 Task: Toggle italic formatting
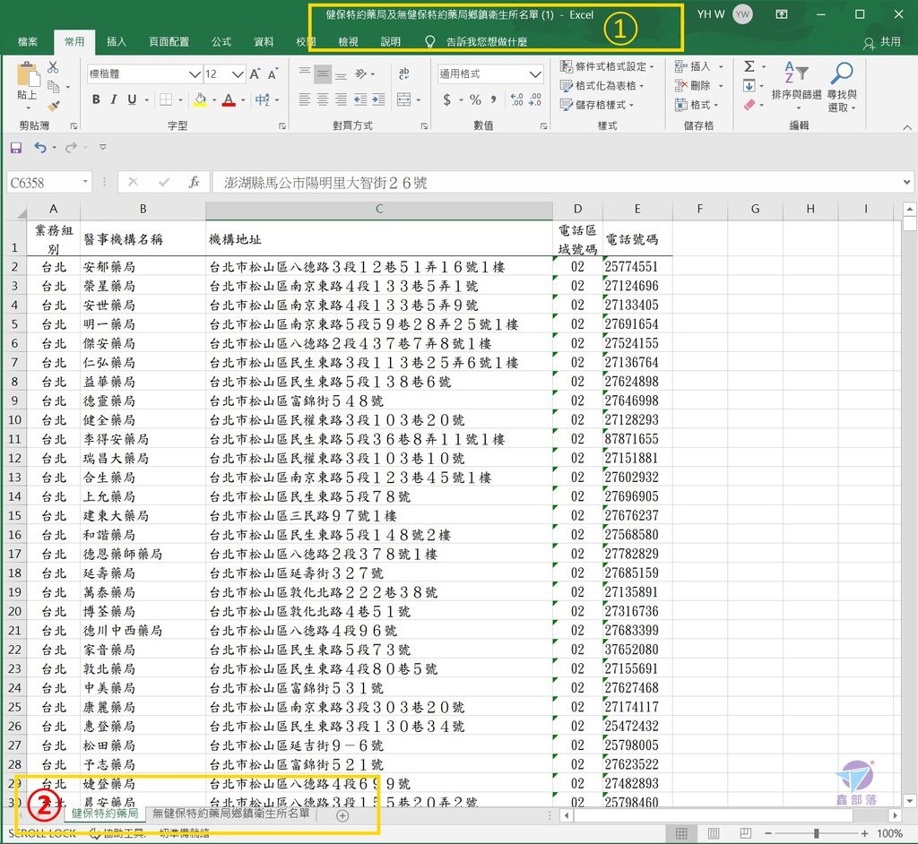point(114,100)
